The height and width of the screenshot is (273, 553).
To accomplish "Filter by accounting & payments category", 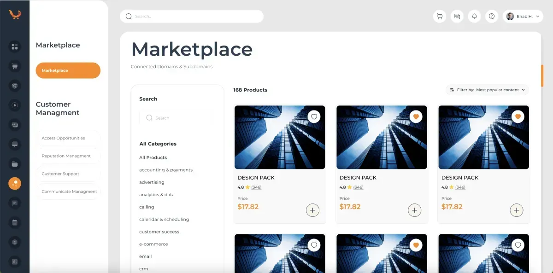I will click(166, 170).
